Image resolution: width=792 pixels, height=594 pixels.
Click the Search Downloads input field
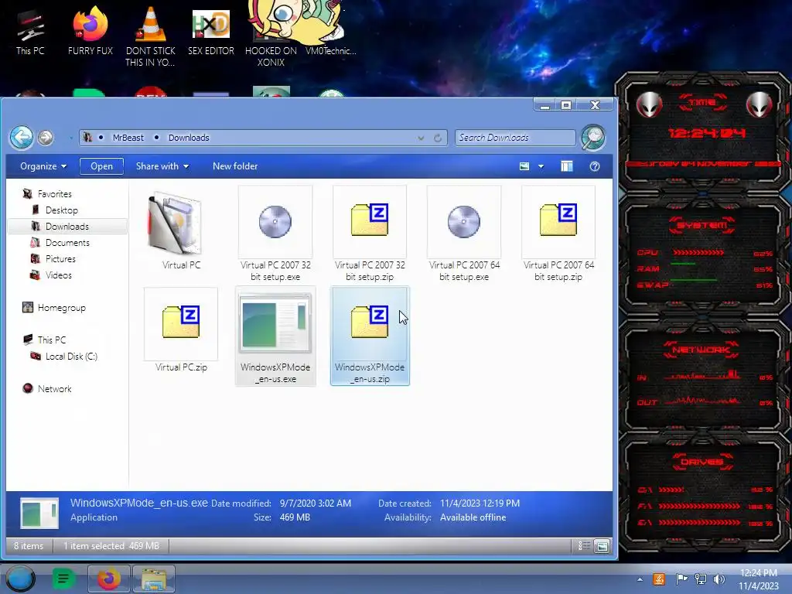pyautogui.click(x=515, y=138)
